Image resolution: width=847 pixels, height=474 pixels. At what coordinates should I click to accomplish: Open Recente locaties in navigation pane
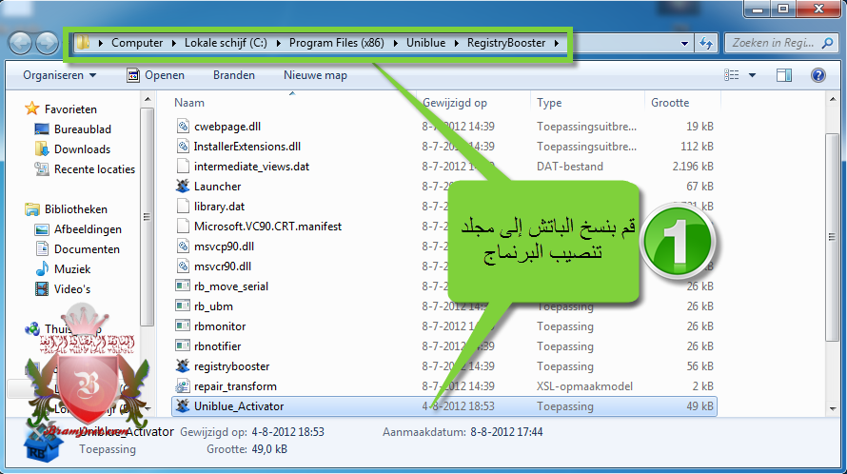(94, 169)
